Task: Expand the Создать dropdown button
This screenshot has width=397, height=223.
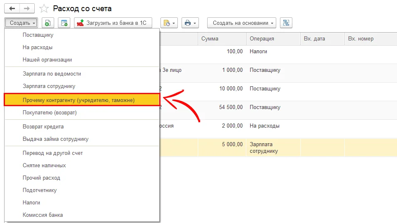Action: (22, 23)
